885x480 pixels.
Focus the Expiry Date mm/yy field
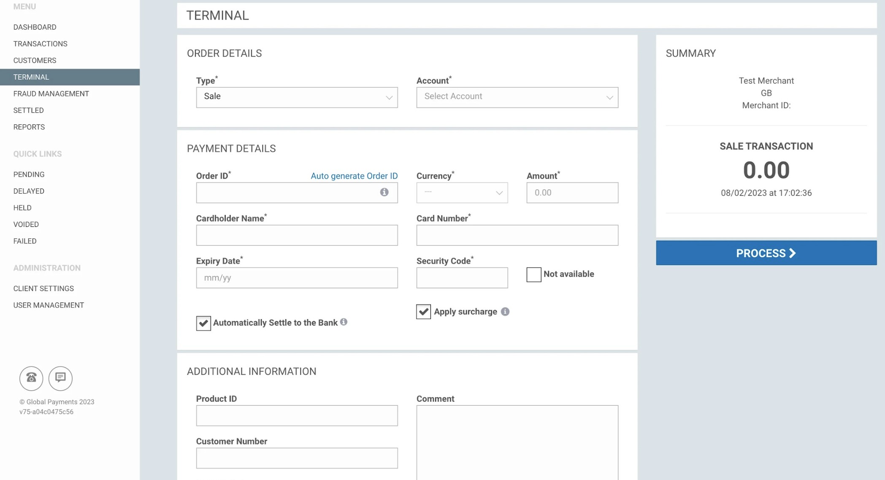click(297, 278)
